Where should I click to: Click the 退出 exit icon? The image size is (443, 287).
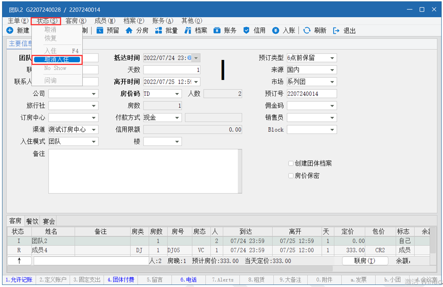point(336,31)
